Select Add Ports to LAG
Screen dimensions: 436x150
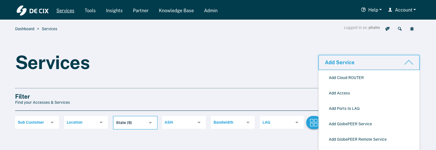click(344, 109)
